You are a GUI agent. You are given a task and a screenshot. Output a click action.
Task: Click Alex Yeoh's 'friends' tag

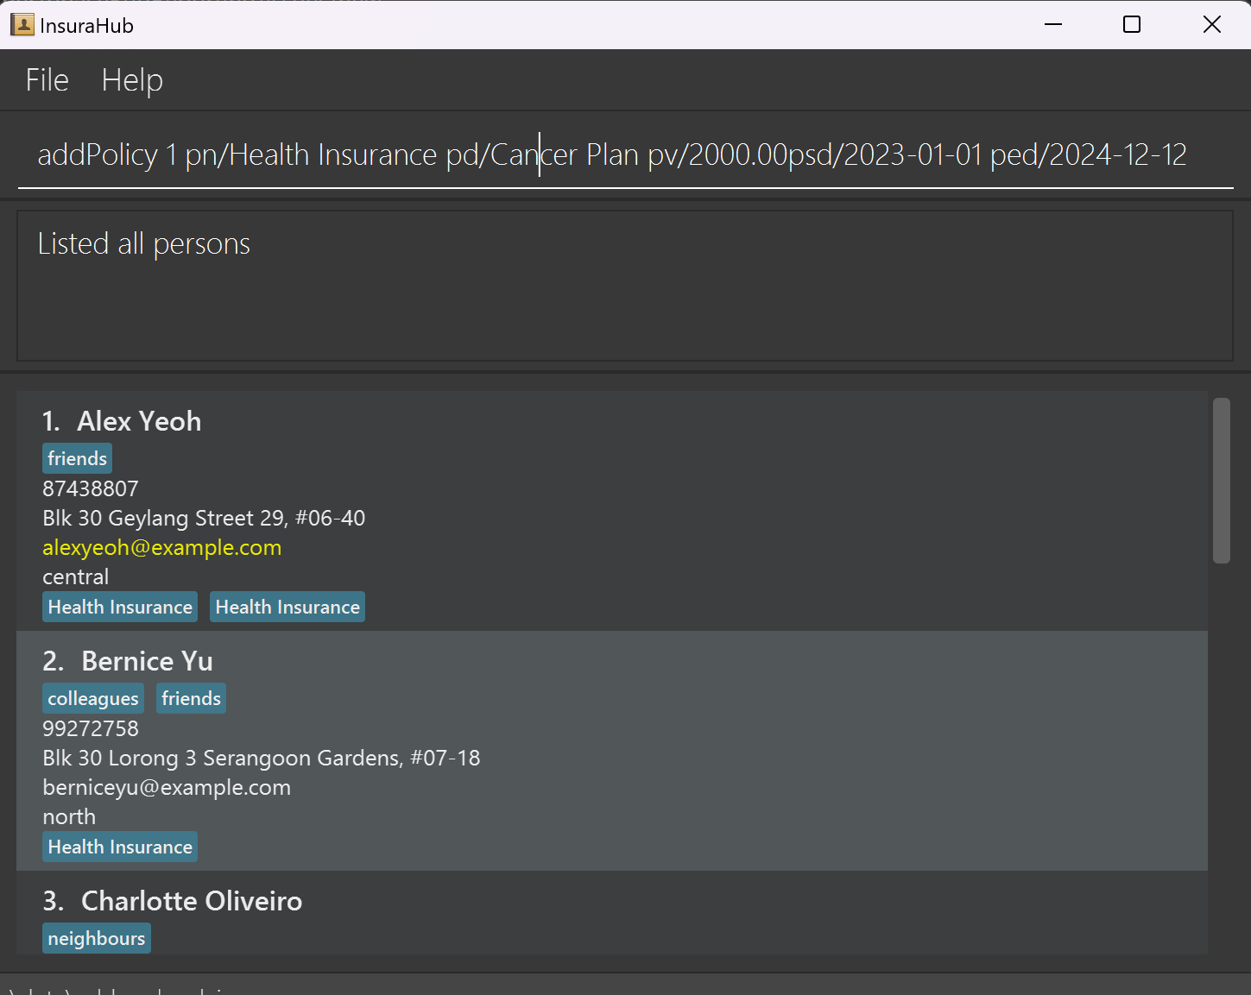click(x=77, y=458)
